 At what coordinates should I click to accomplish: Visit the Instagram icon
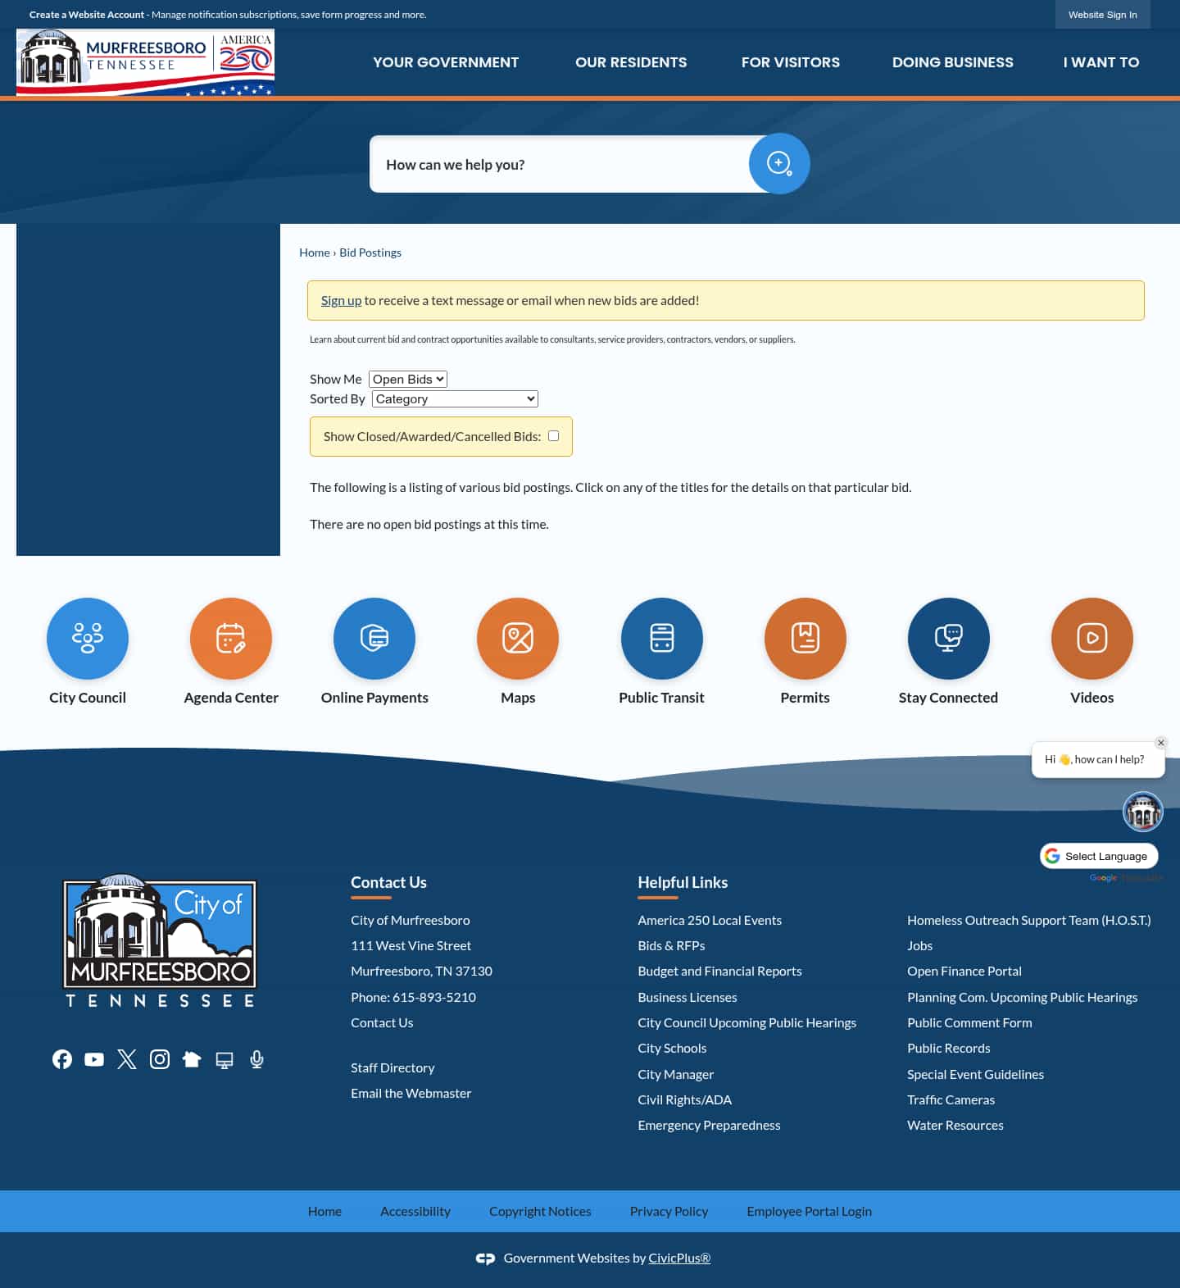pos(160,1059)
